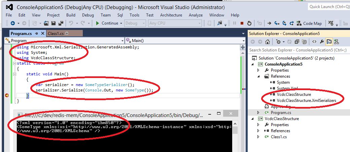This screenshot has width=350, height=152.
Task: Select Class1.cs in Solution Explorer
Action: pyautogui.click(x=279, y=137)
